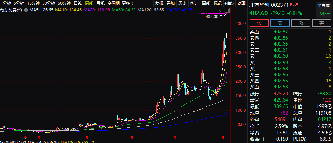Switch to the 5分钟 chart period
This screenshot has width=333, height=143.
(19, 3)
